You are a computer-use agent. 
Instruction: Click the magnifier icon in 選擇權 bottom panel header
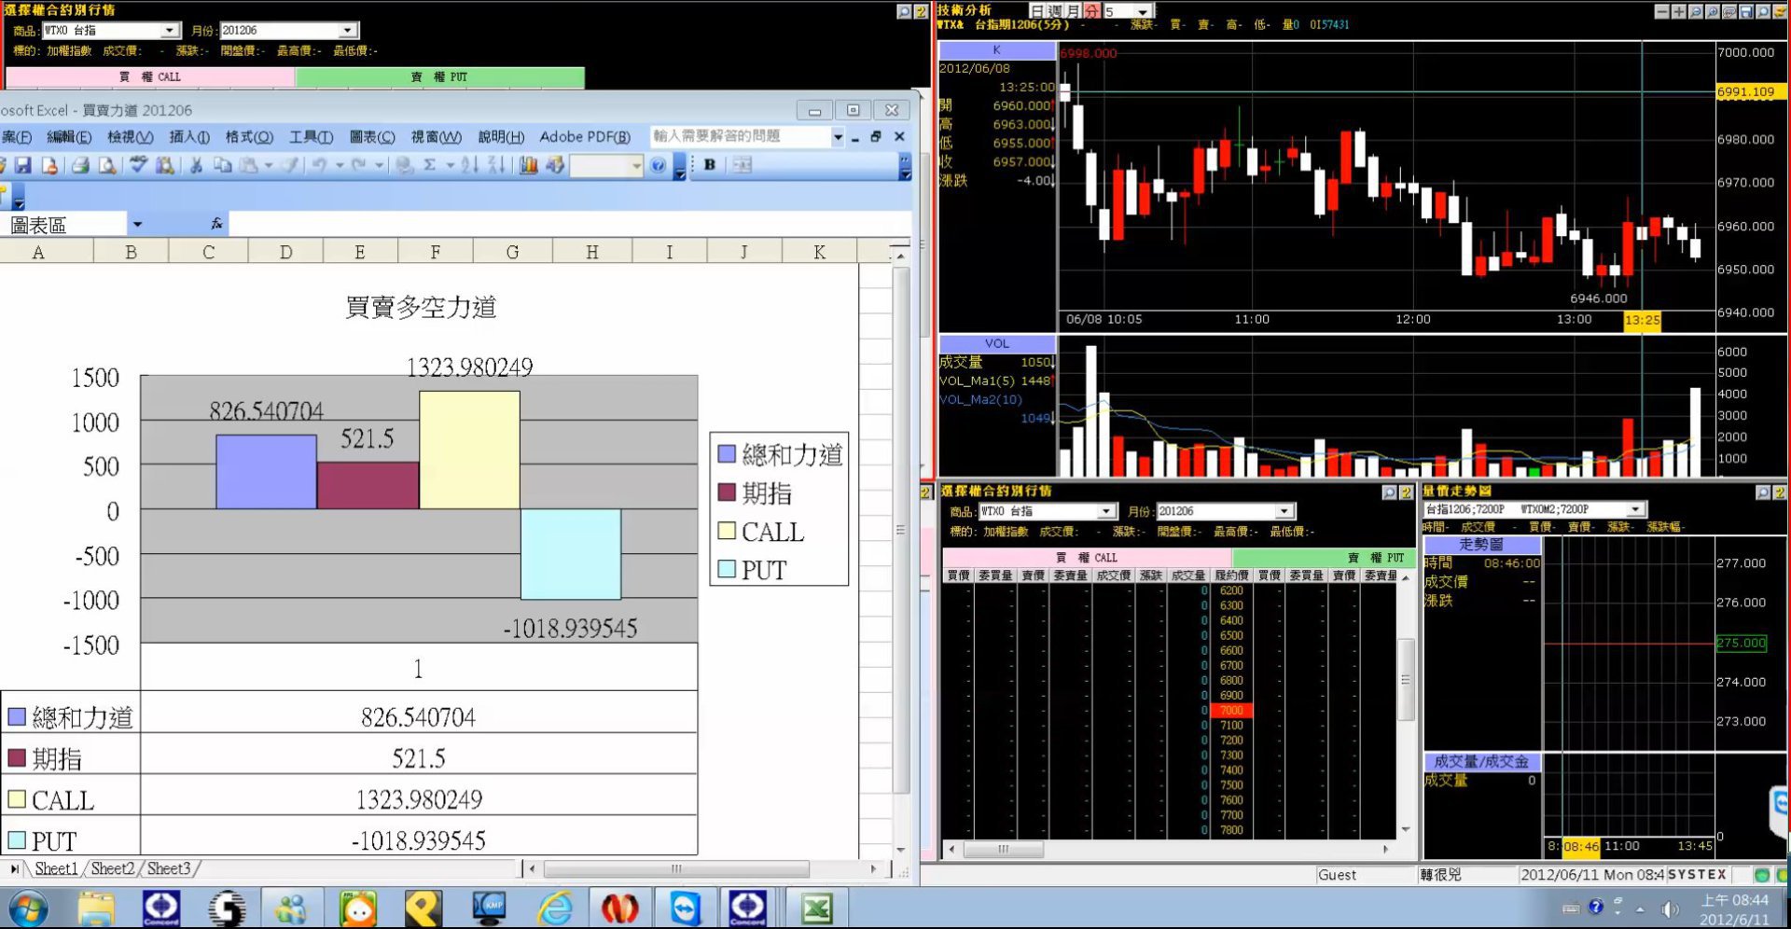[x=1389, y=492]
